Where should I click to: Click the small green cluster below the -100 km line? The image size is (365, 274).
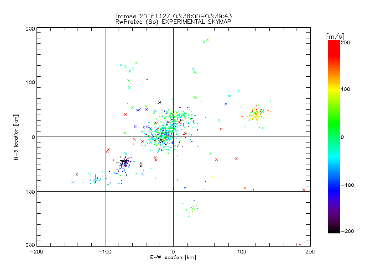(x=192, y=209)
